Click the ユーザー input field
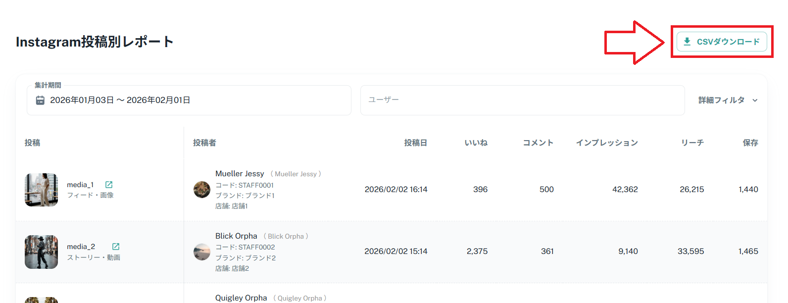Image resolution: width=788 pixels, height=303 pixels. click(x=522, y=100)
